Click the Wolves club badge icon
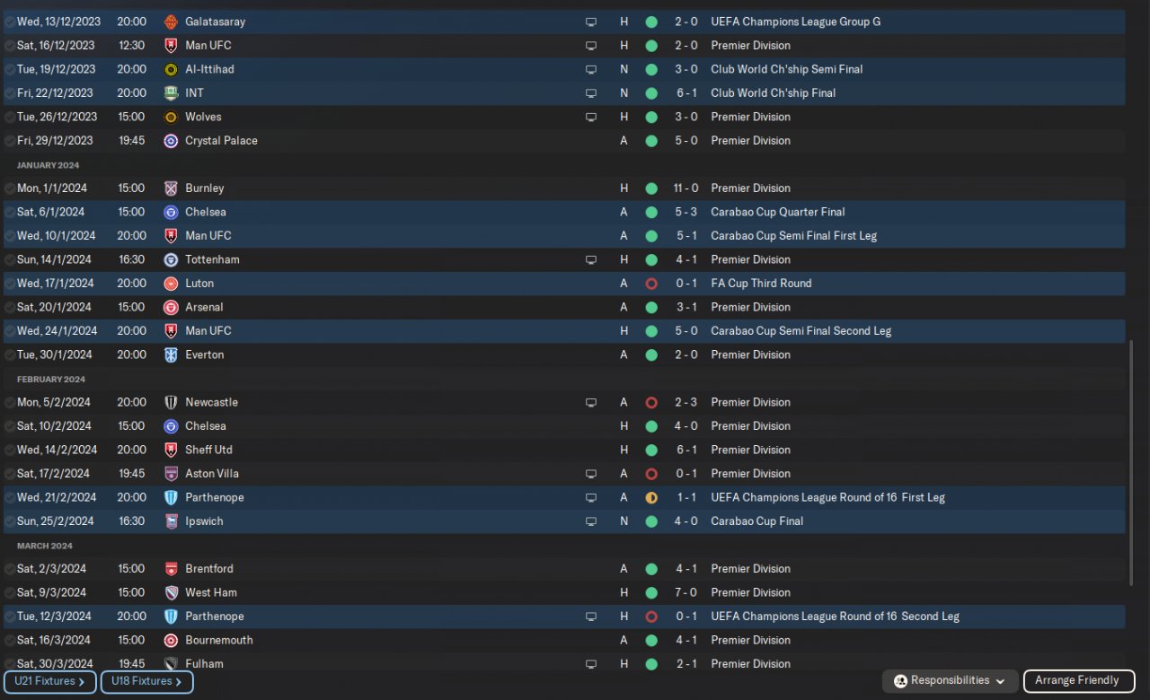Viewport: 1150px width, 700px height. (x=171, y=117)
